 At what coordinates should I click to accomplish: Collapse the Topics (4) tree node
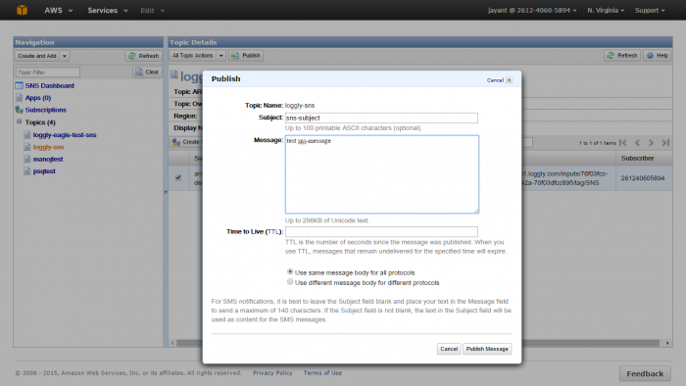20,121
